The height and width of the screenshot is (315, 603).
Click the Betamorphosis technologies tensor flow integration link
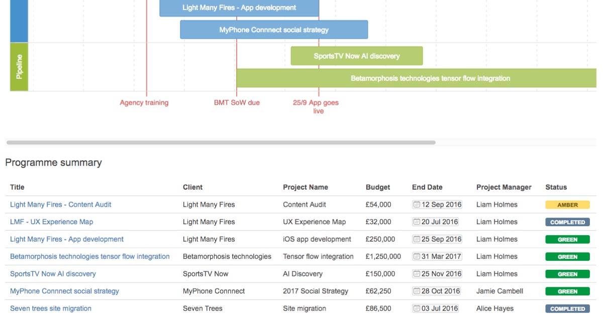click(89, 256)
